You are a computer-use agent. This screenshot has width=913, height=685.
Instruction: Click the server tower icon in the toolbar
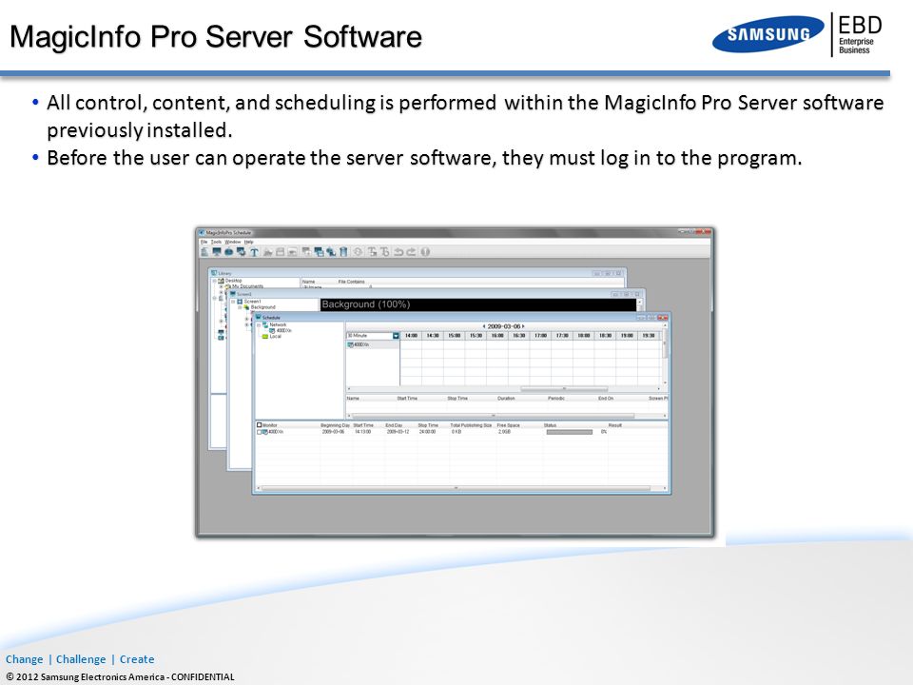click(204, 251)
